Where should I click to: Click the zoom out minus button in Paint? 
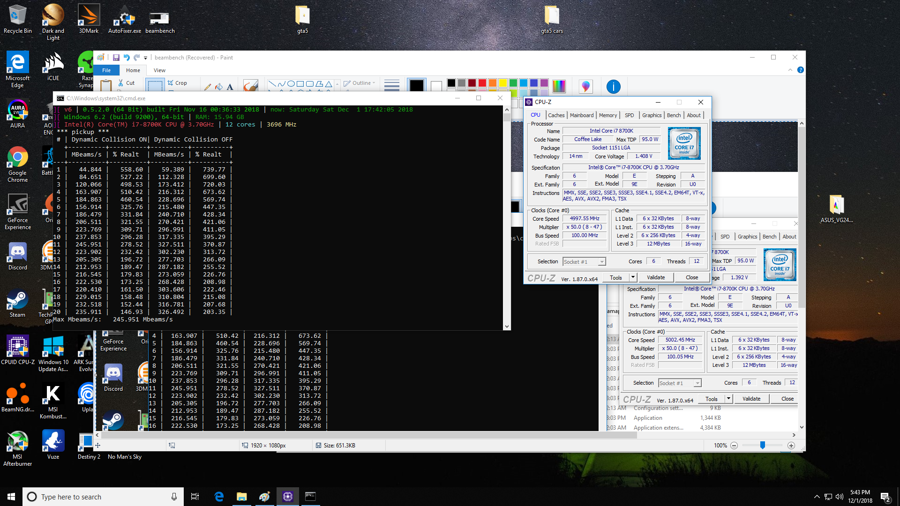pyautogui.click(x=734, y=446)
